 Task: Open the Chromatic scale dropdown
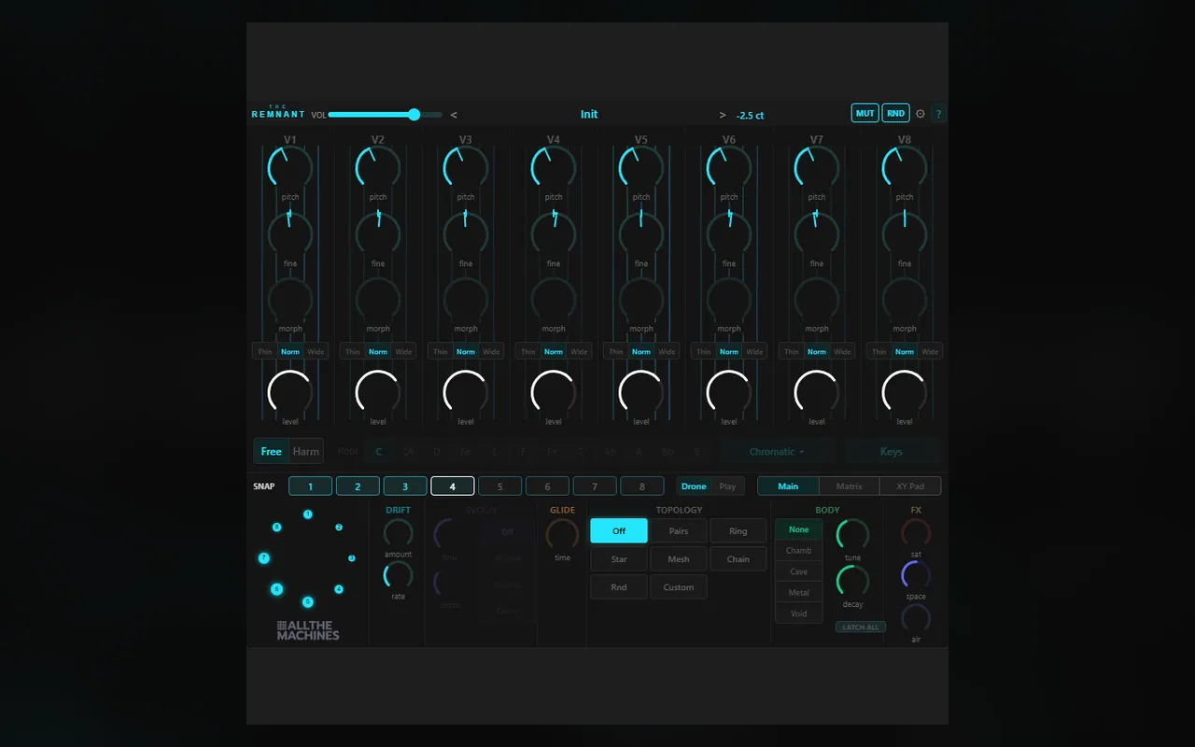[x=777, y=452]
